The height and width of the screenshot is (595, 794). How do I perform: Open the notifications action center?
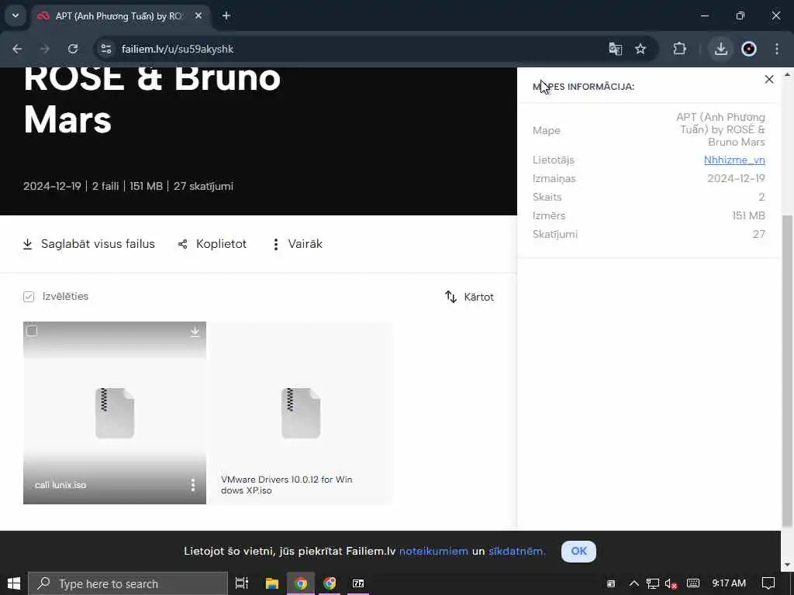(768, 583)
